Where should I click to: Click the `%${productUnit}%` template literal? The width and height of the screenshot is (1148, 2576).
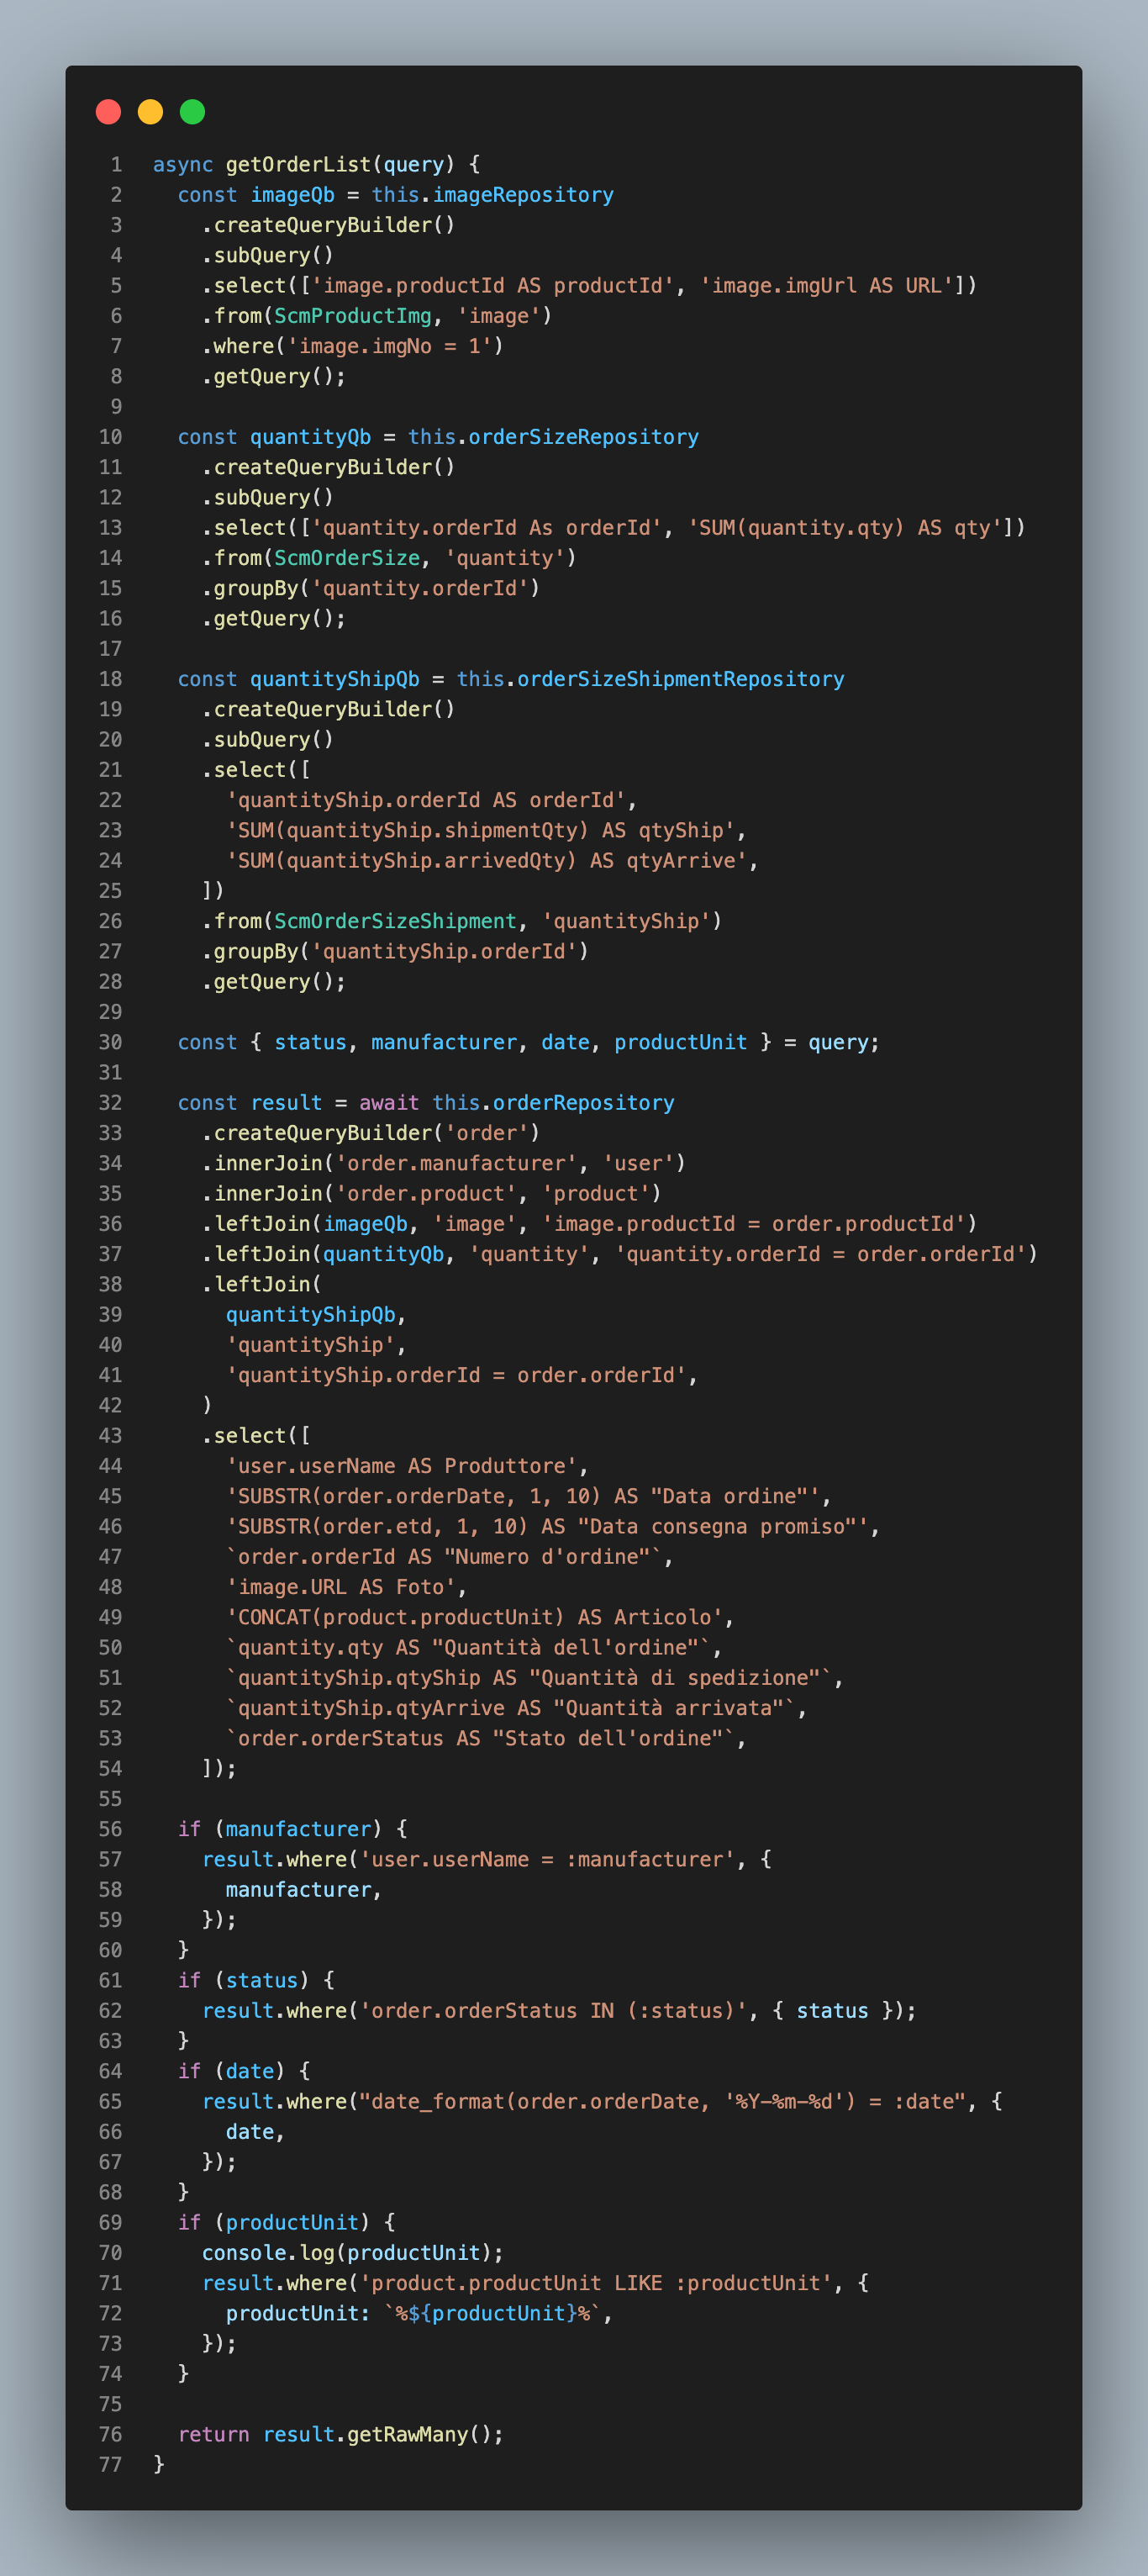(493, 2314)
